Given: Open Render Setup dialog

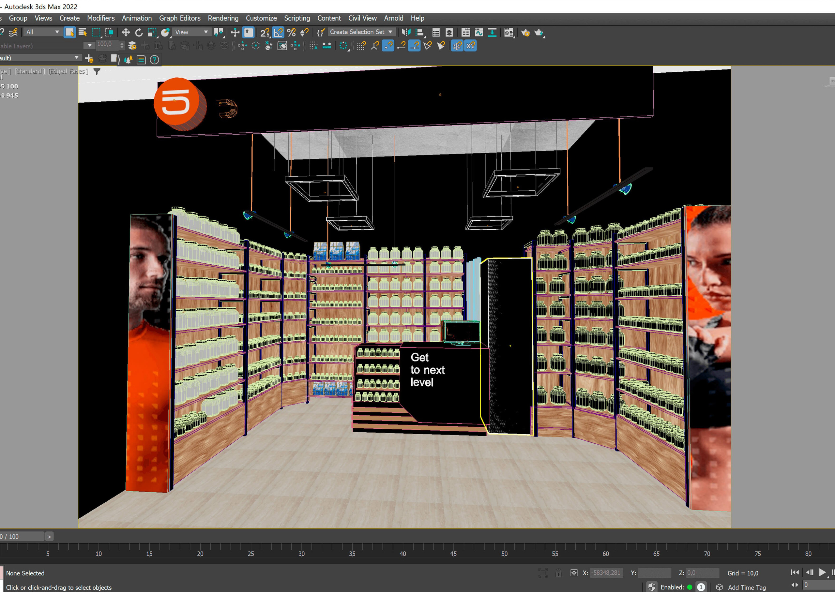Looking at the screenshot, I should click(525, 33).
